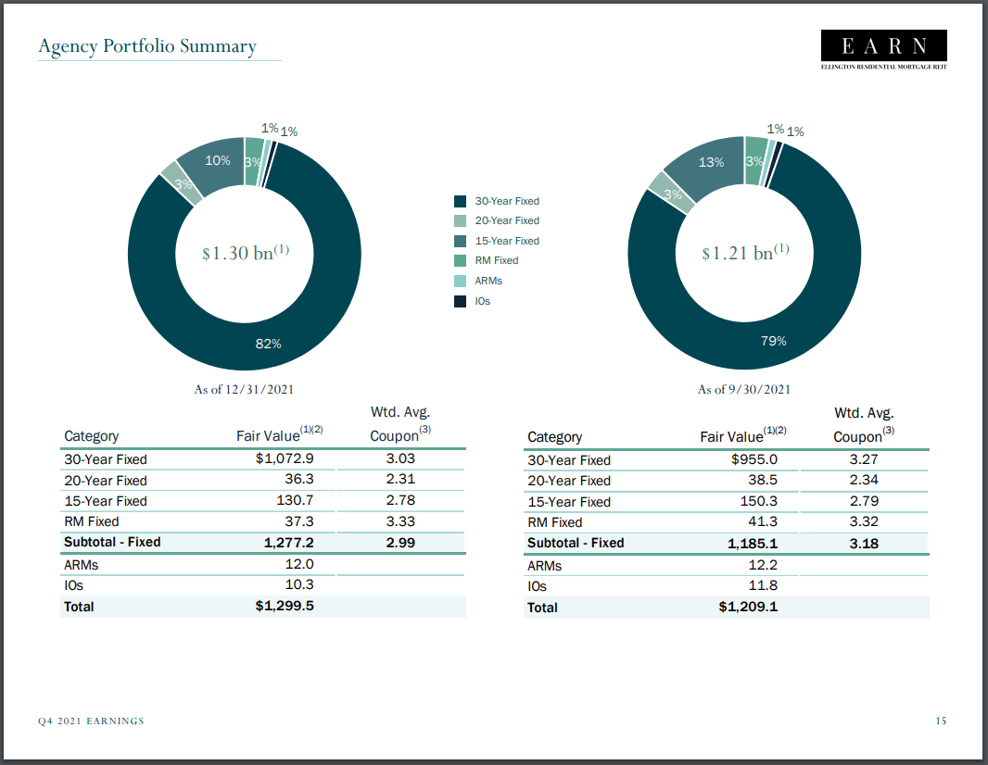Click the RM Fixed legend color swatch
Viewport: 988px width, 765px height.
(460, 260)
